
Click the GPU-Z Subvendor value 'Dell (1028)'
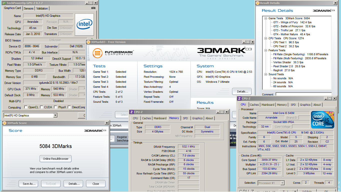pyautogui.click(x=72, y=46)
